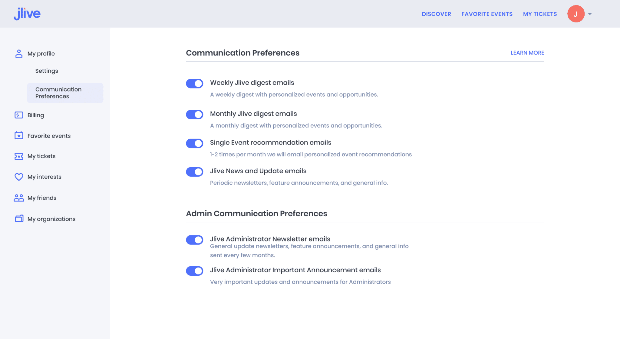This screenshot has width=620, height=339.
Task: Open My profile sidebar label
Action: [x=41, y=54]
